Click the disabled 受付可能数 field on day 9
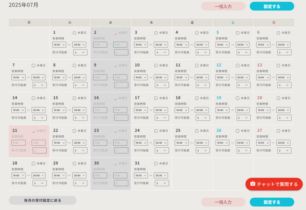The width and height of the screenshot is (306, 210). click(x=121, y=85)
